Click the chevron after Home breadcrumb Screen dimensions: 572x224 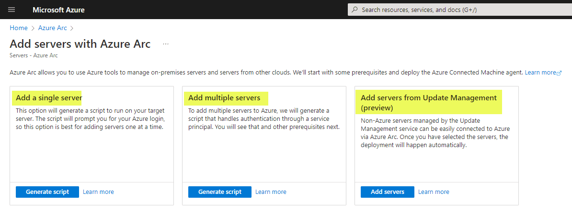pos(33,28)
